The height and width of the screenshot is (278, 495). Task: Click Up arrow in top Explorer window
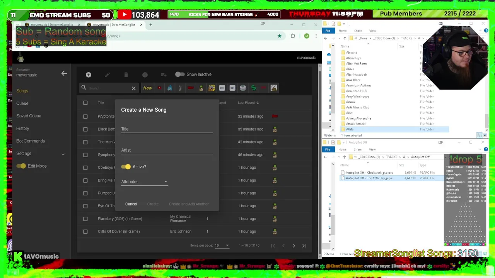[345, 38]
